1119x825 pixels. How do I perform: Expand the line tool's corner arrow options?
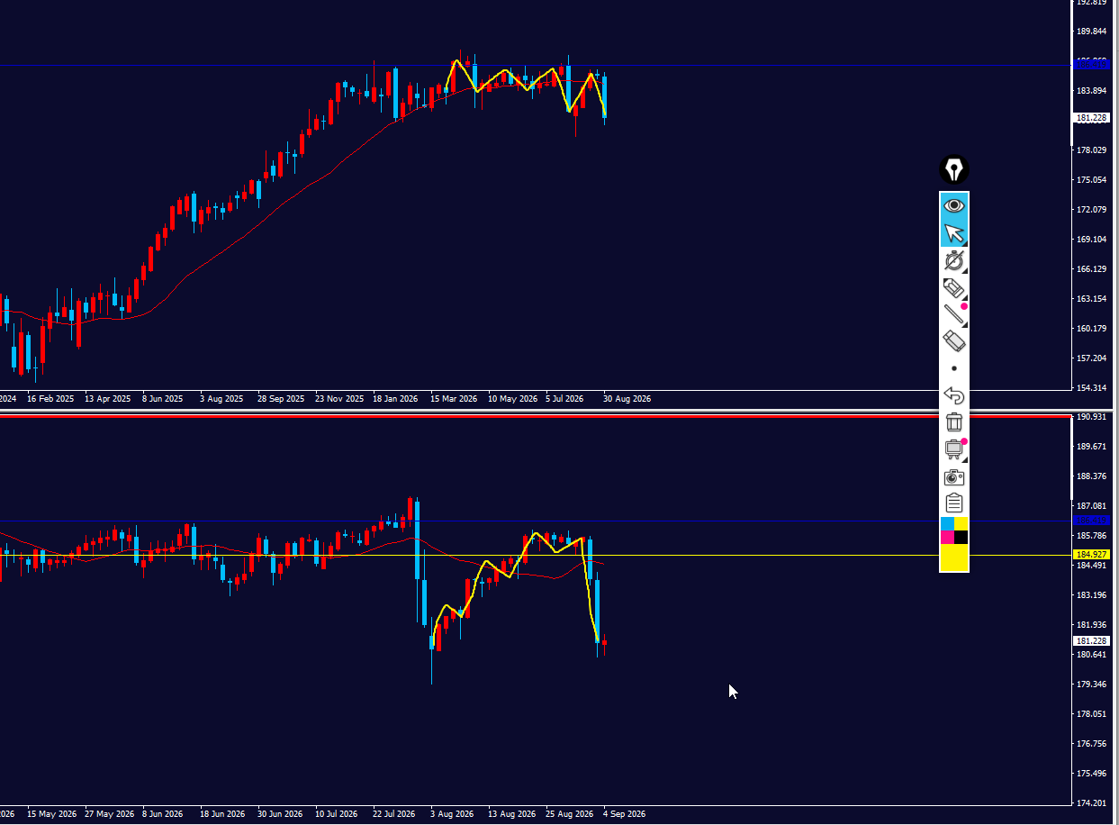(x=965, y=323)
